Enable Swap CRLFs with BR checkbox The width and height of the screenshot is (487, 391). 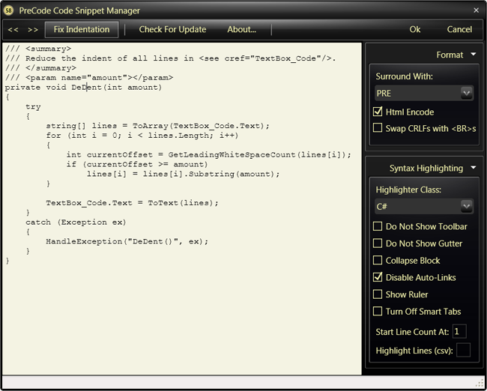[x=378, y=128]
